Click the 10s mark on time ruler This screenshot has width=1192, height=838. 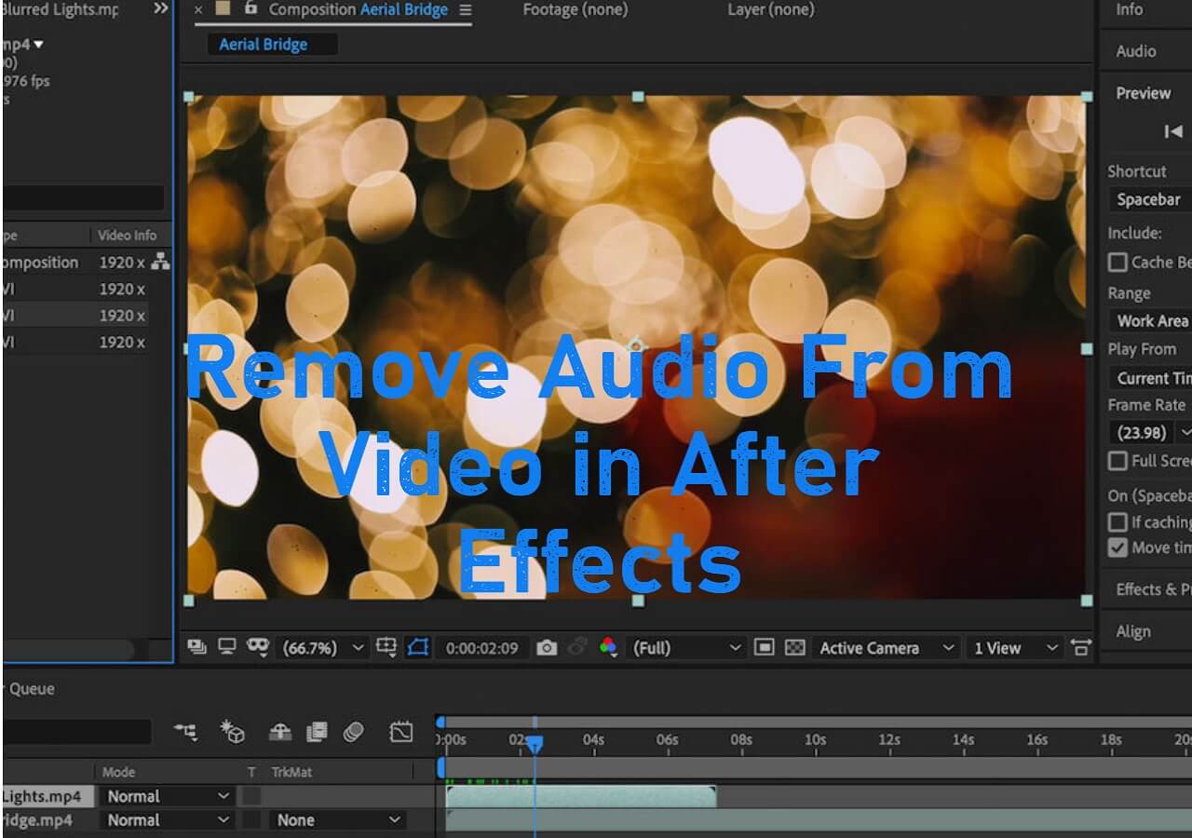tap(815, 740)
